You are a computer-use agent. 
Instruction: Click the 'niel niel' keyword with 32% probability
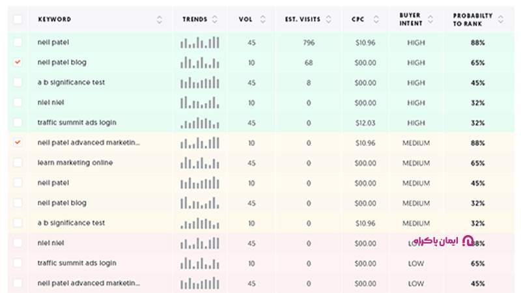point(51,102)
